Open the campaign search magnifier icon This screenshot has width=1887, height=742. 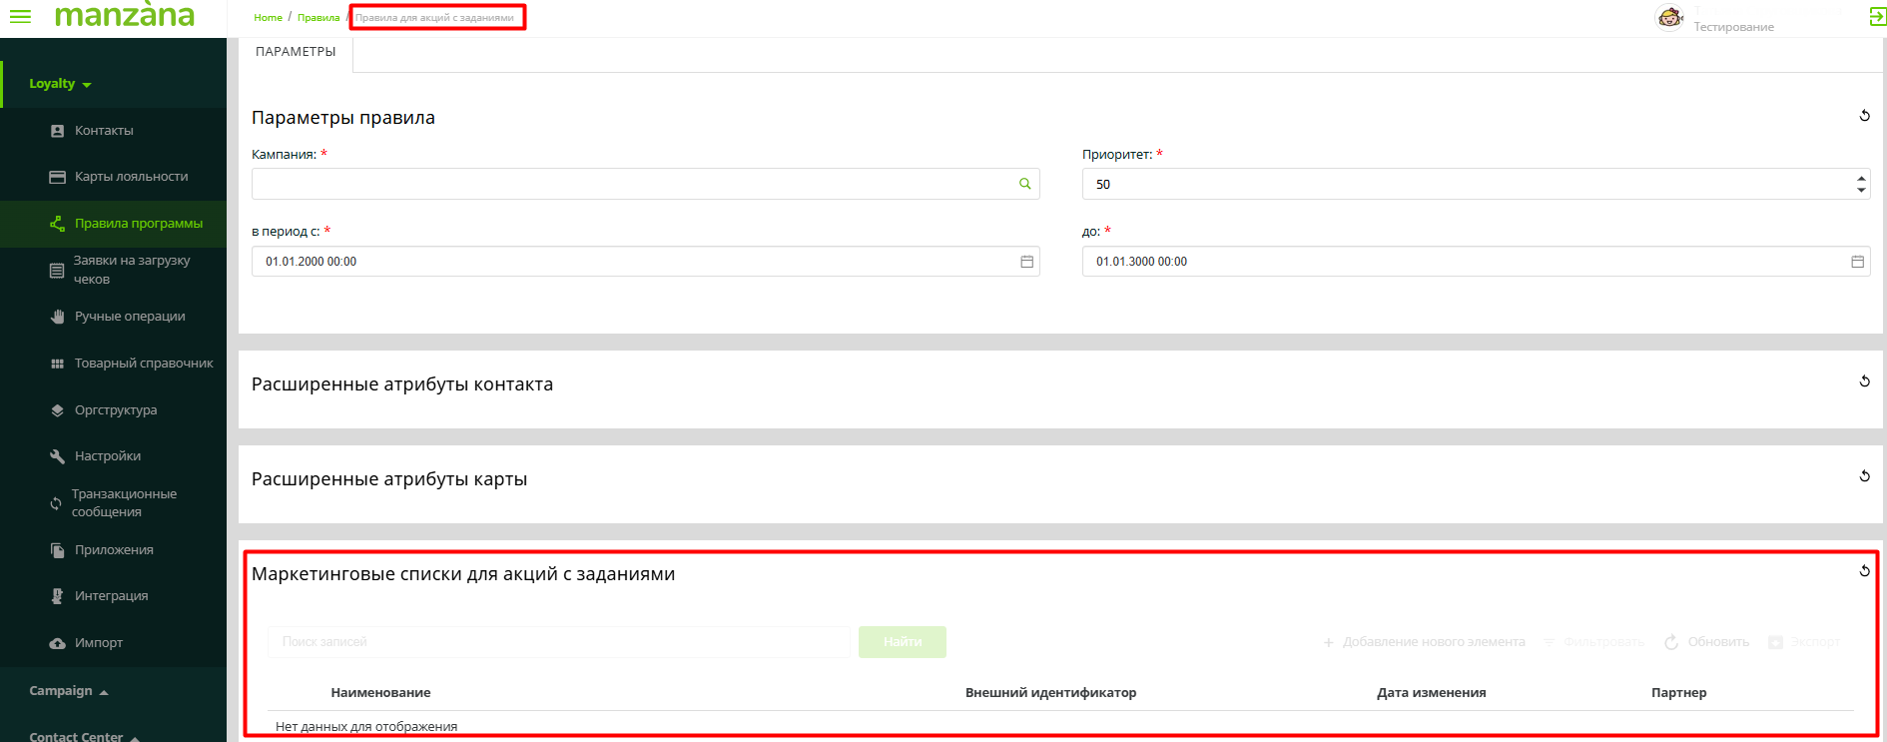tap(1024, 184)
